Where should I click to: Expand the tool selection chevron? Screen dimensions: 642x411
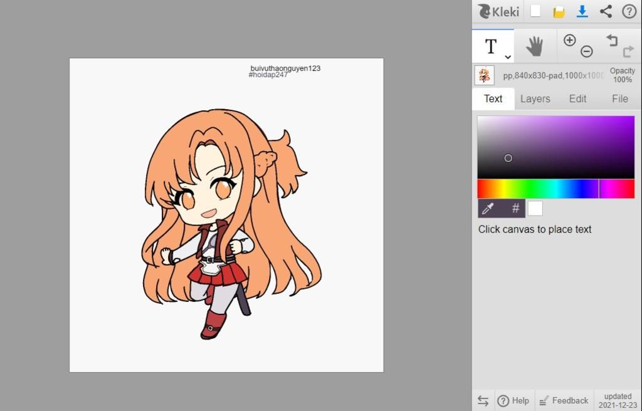tap(508, 57)
